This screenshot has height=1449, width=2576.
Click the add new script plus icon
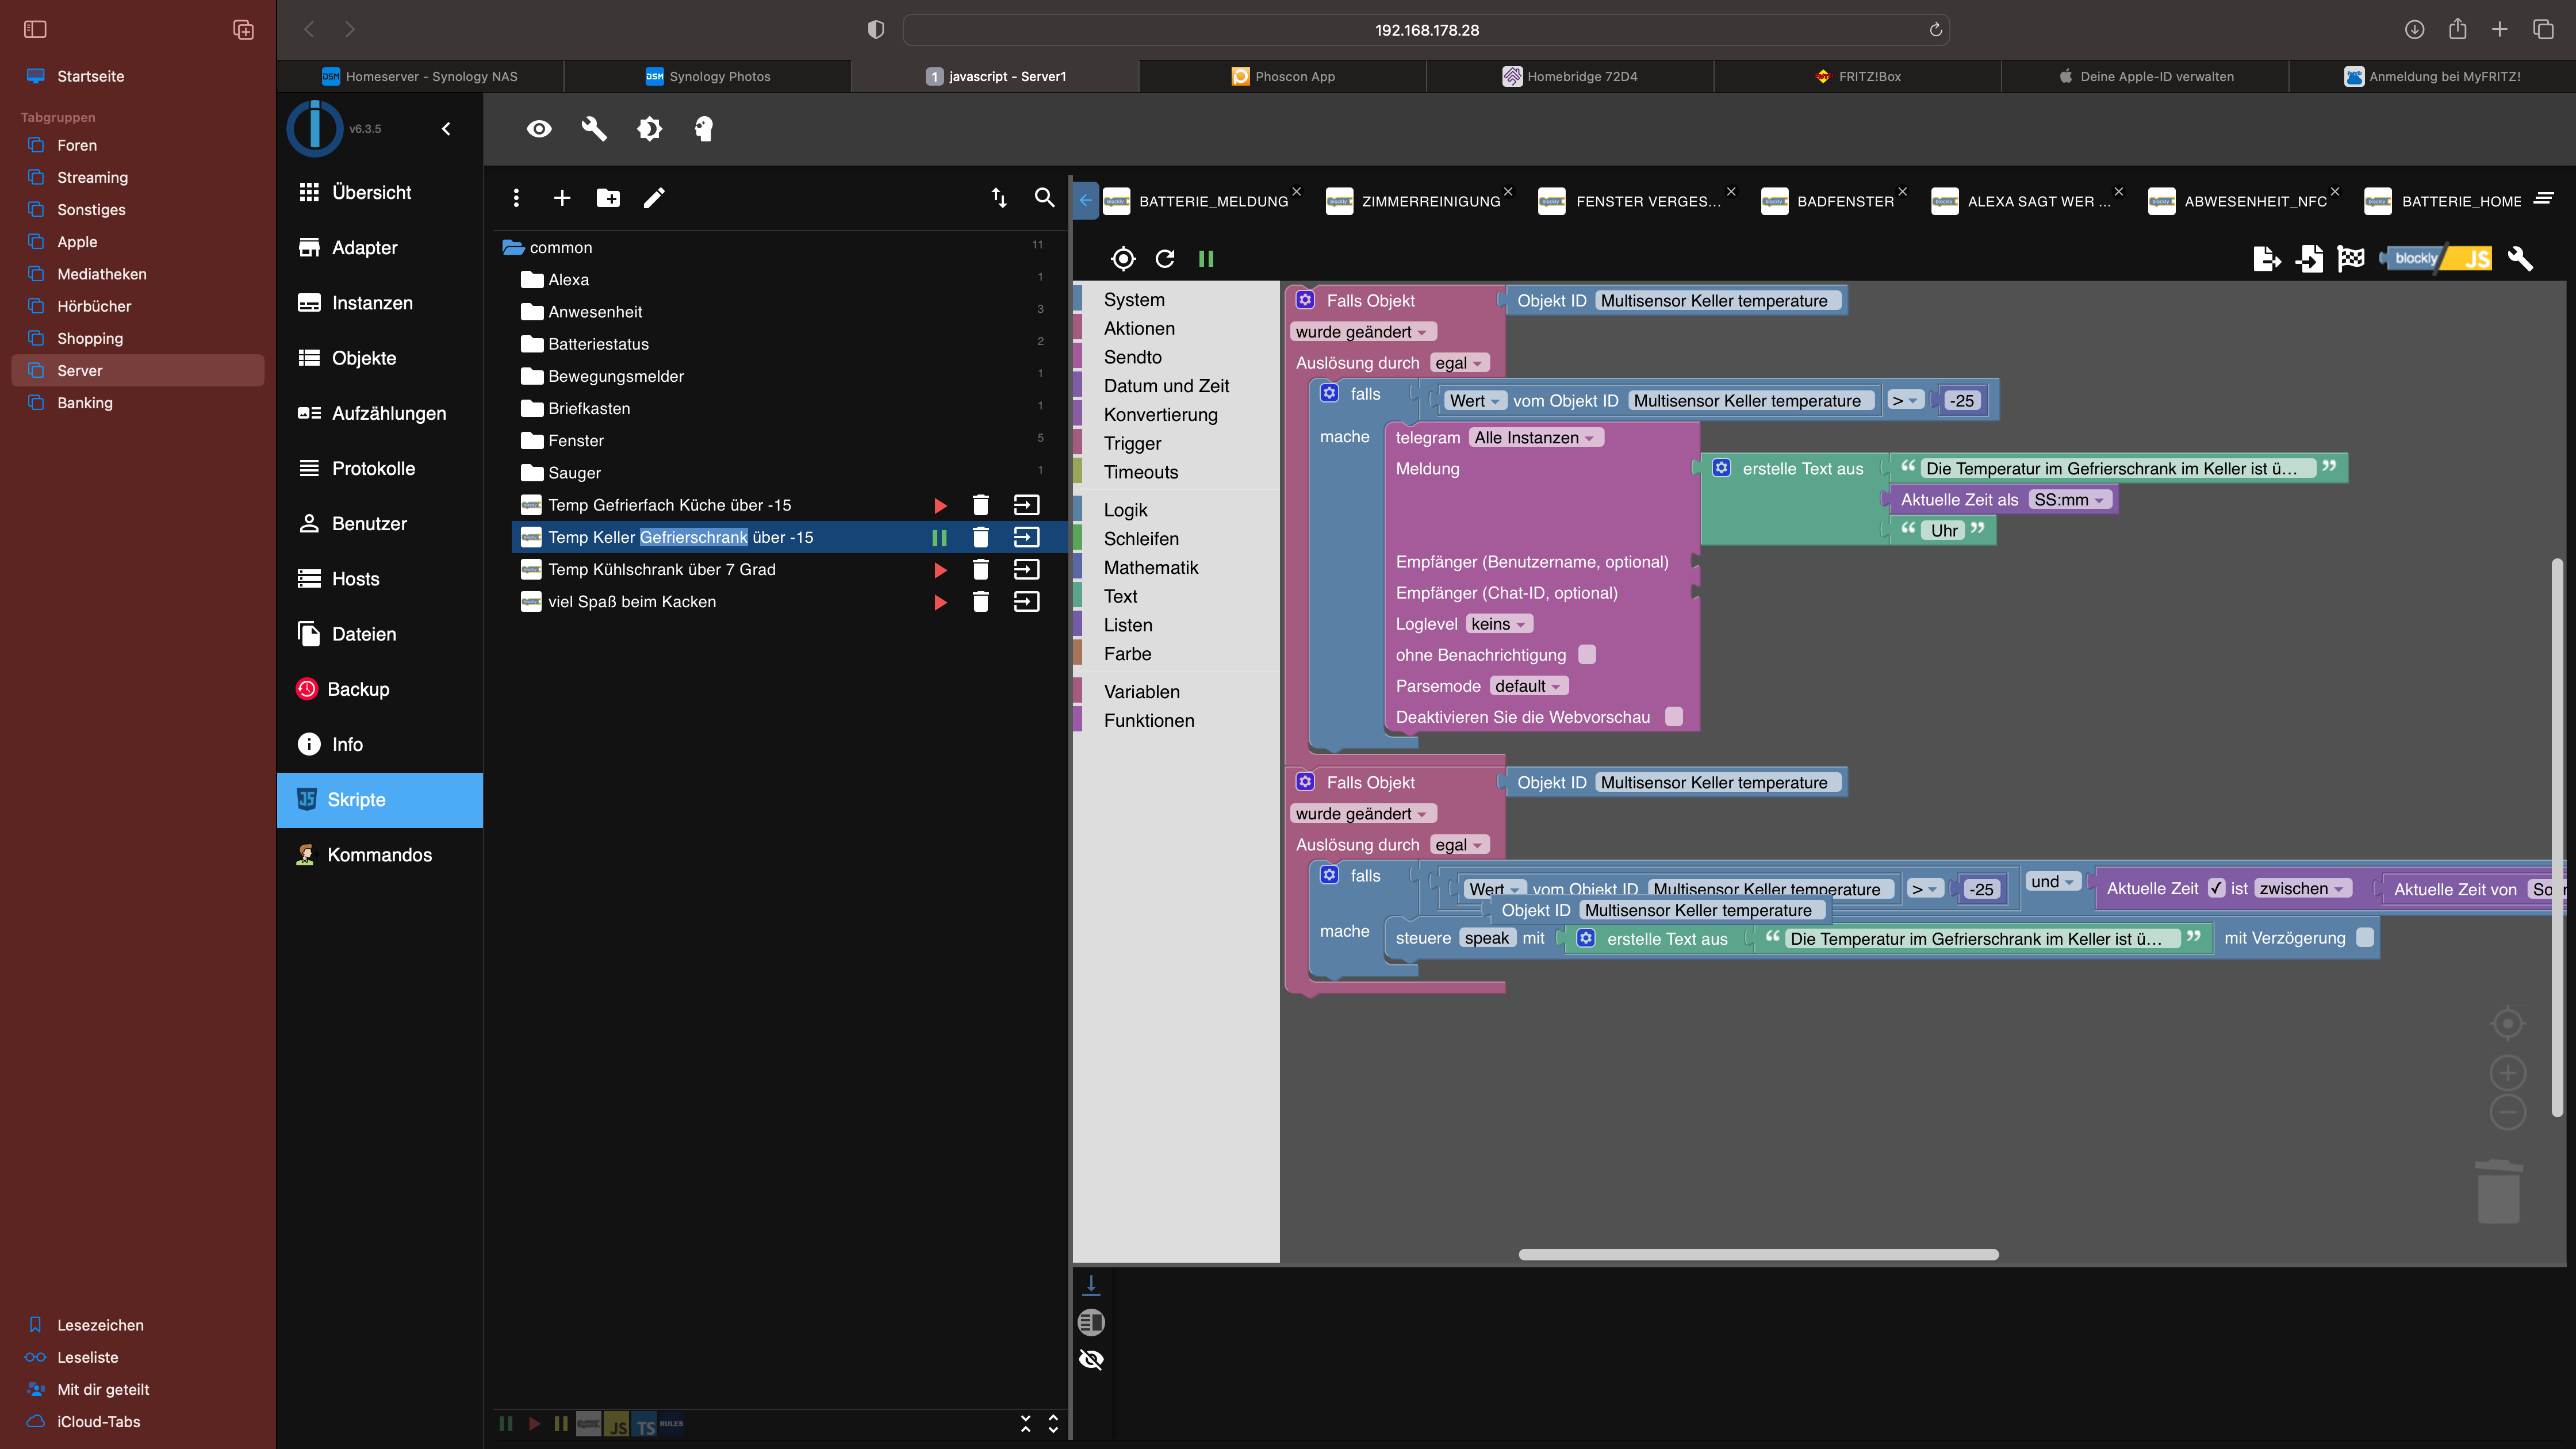tap(562, 198)
